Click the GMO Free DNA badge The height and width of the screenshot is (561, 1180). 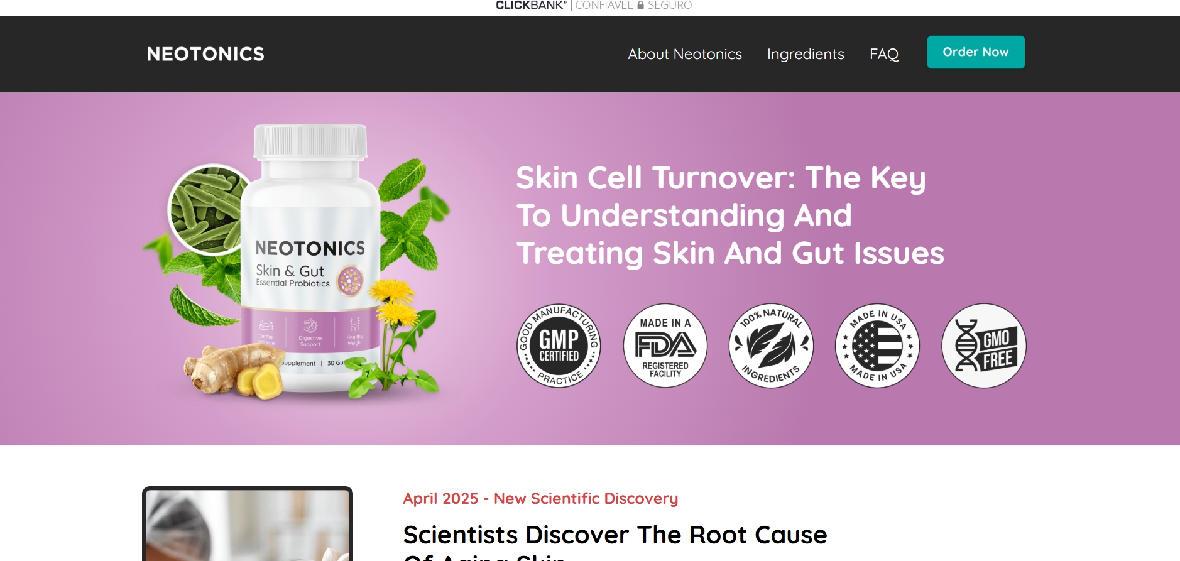[x=984, y=346]
